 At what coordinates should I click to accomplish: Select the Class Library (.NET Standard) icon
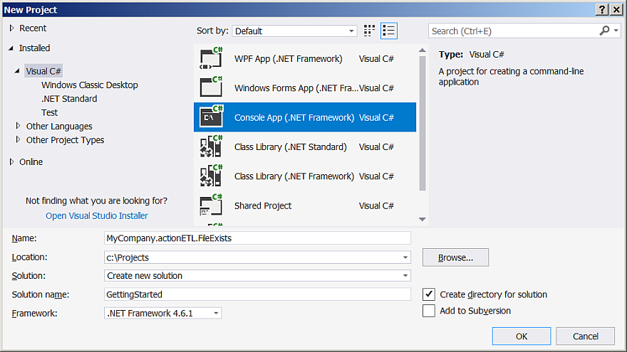211,147
